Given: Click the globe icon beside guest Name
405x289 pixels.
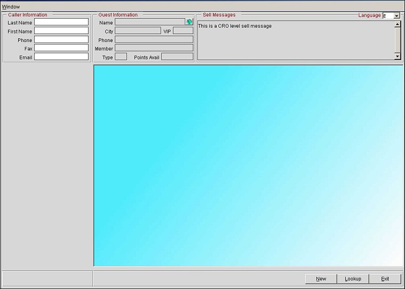Looking at the screenshot, I should 189,22.
